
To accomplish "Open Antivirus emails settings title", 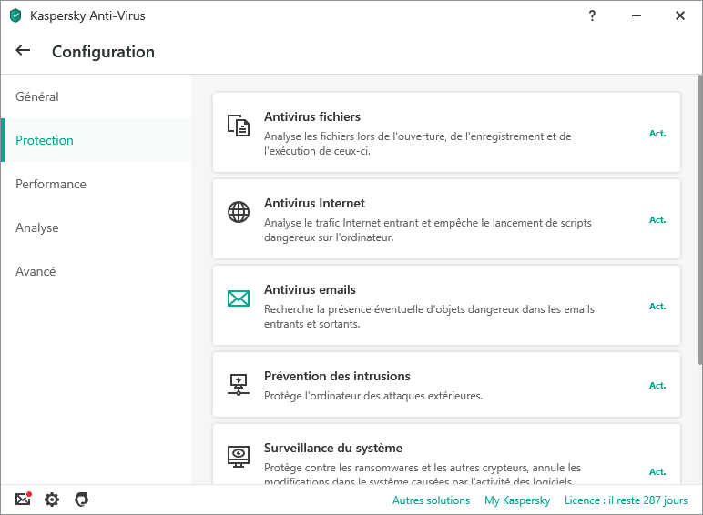I will click(310, 289).
